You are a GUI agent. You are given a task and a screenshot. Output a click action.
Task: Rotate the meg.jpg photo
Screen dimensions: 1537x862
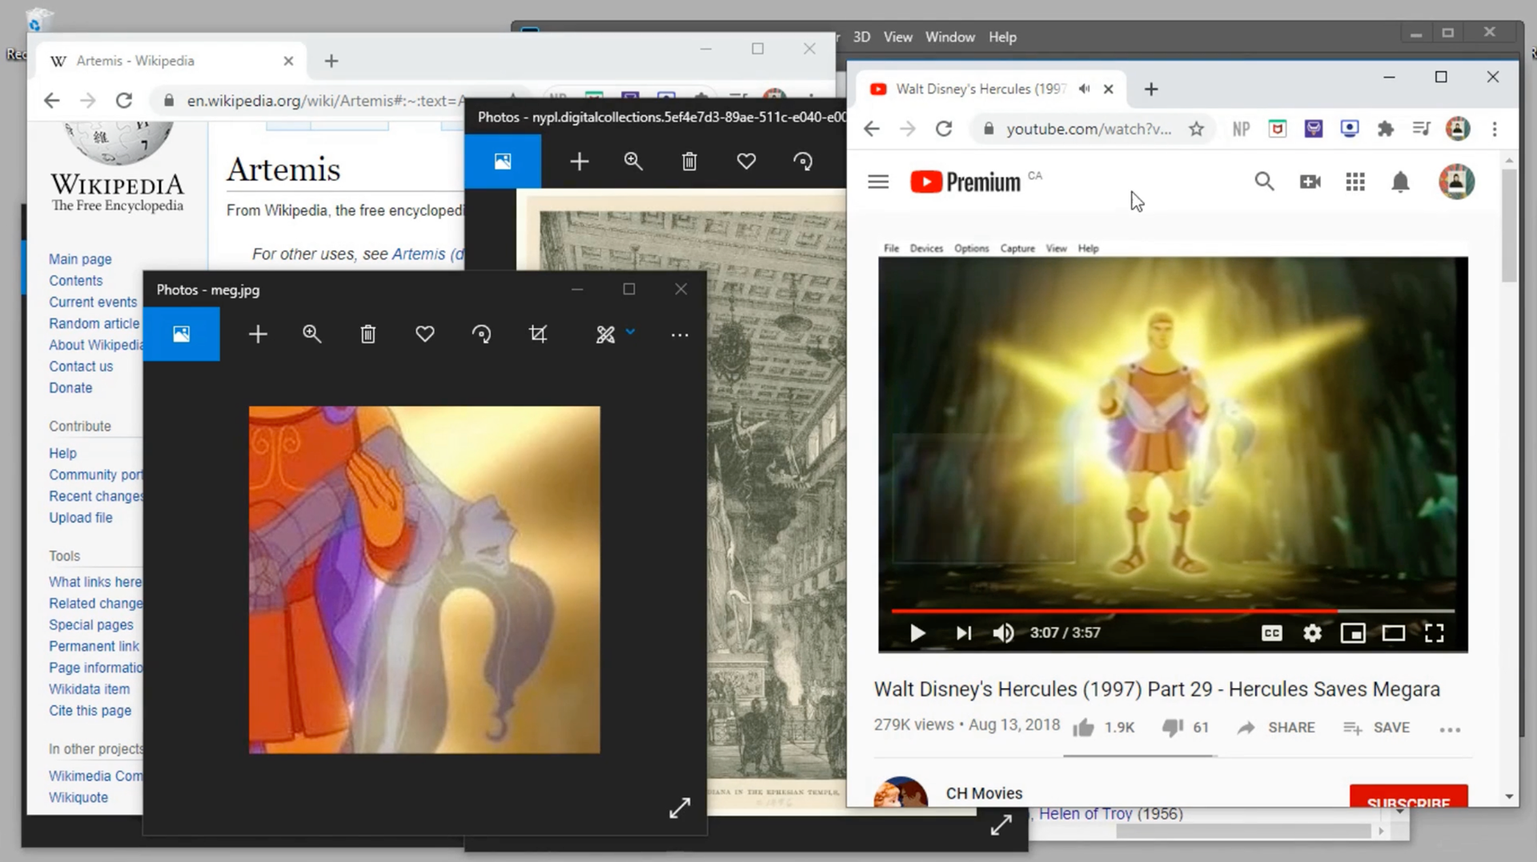pos(481,335)
